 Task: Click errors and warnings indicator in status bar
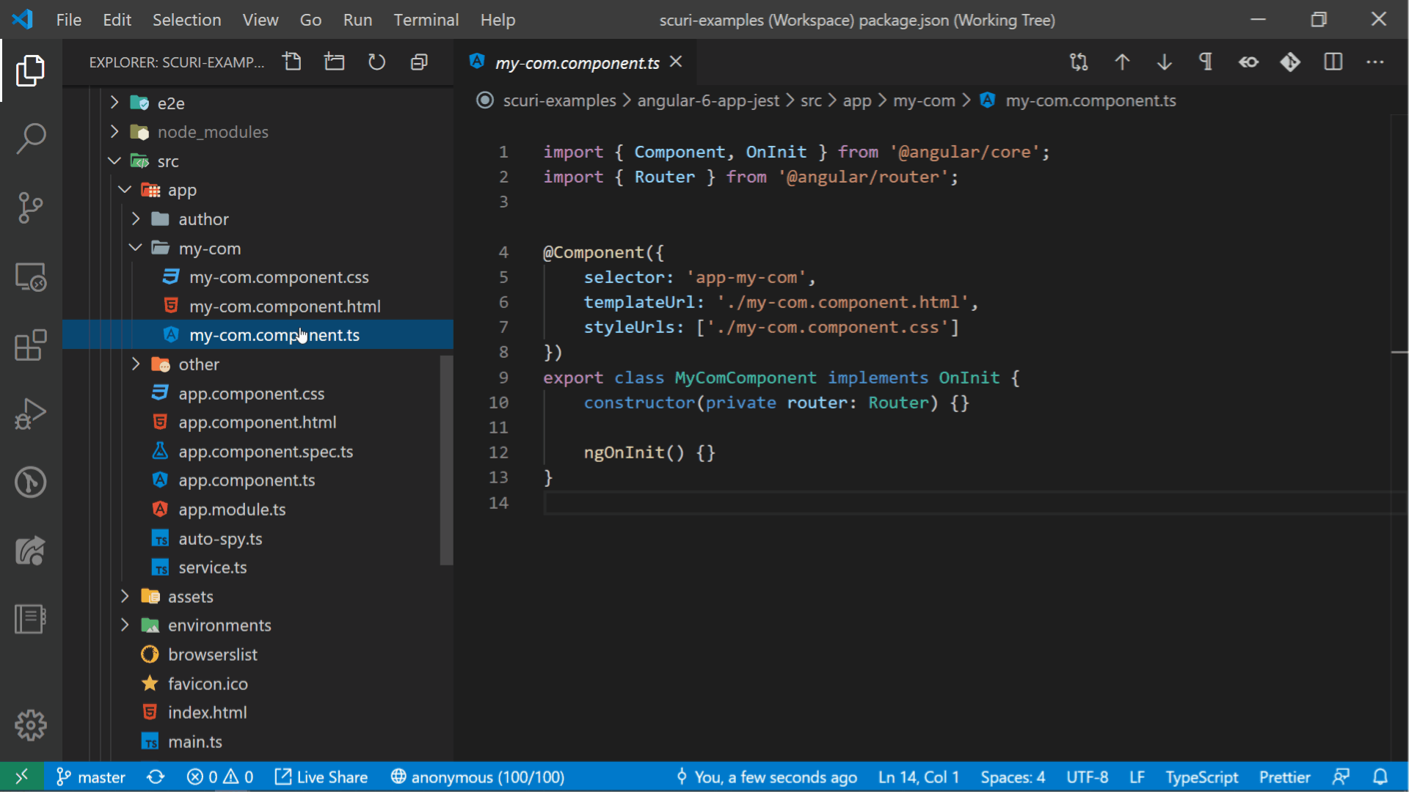pyautogui.click(x=219, y=777)
